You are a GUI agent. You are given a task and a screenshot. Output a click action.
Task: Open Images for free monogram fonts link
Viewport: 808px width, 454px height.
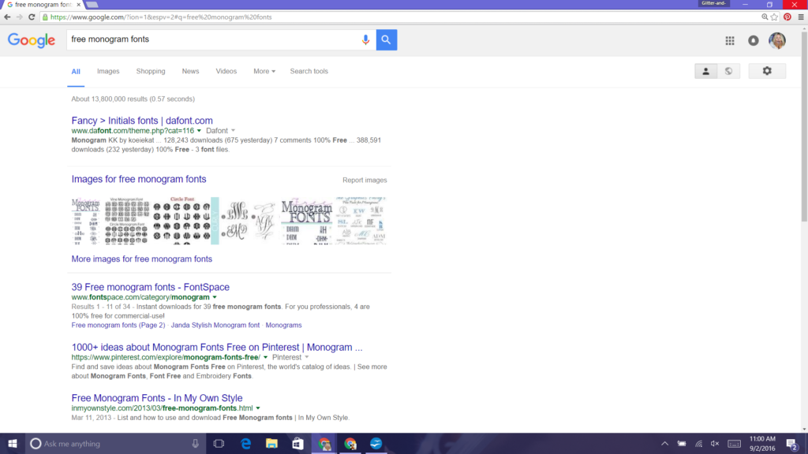pos(139,179)
